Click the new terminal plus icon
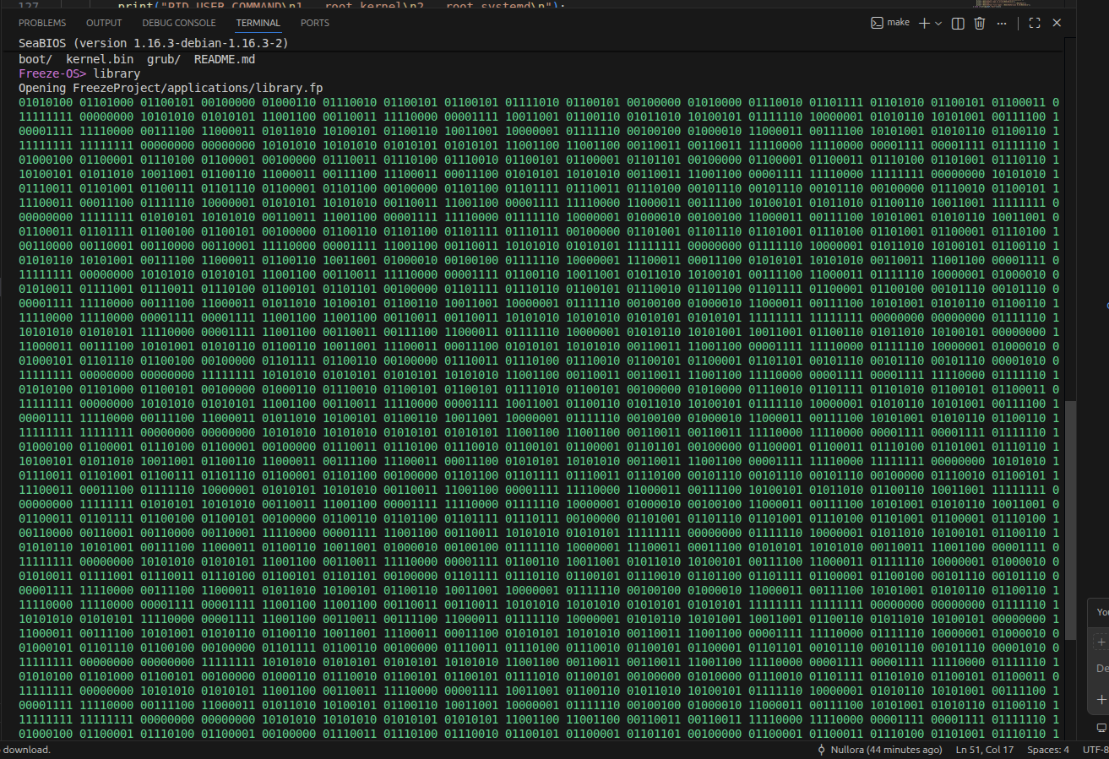Viewport: 1109px width, 759px height. [x=924, y=24]
